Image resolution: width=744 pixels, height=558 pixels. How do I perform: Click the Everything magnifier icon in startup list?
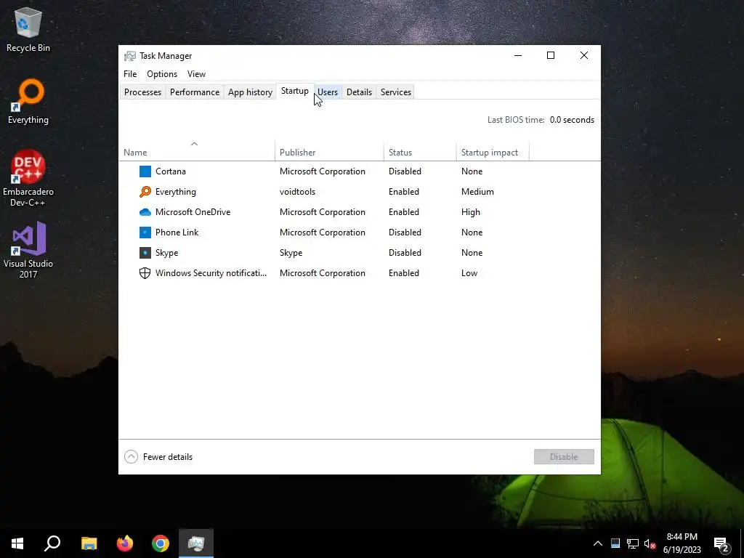[145, 192]
